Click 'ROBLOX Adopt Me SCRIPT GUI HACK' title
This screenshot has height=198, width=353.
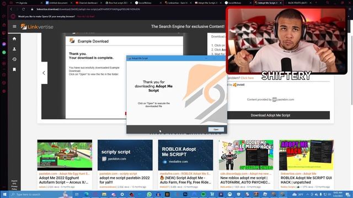tap(306, 180)
